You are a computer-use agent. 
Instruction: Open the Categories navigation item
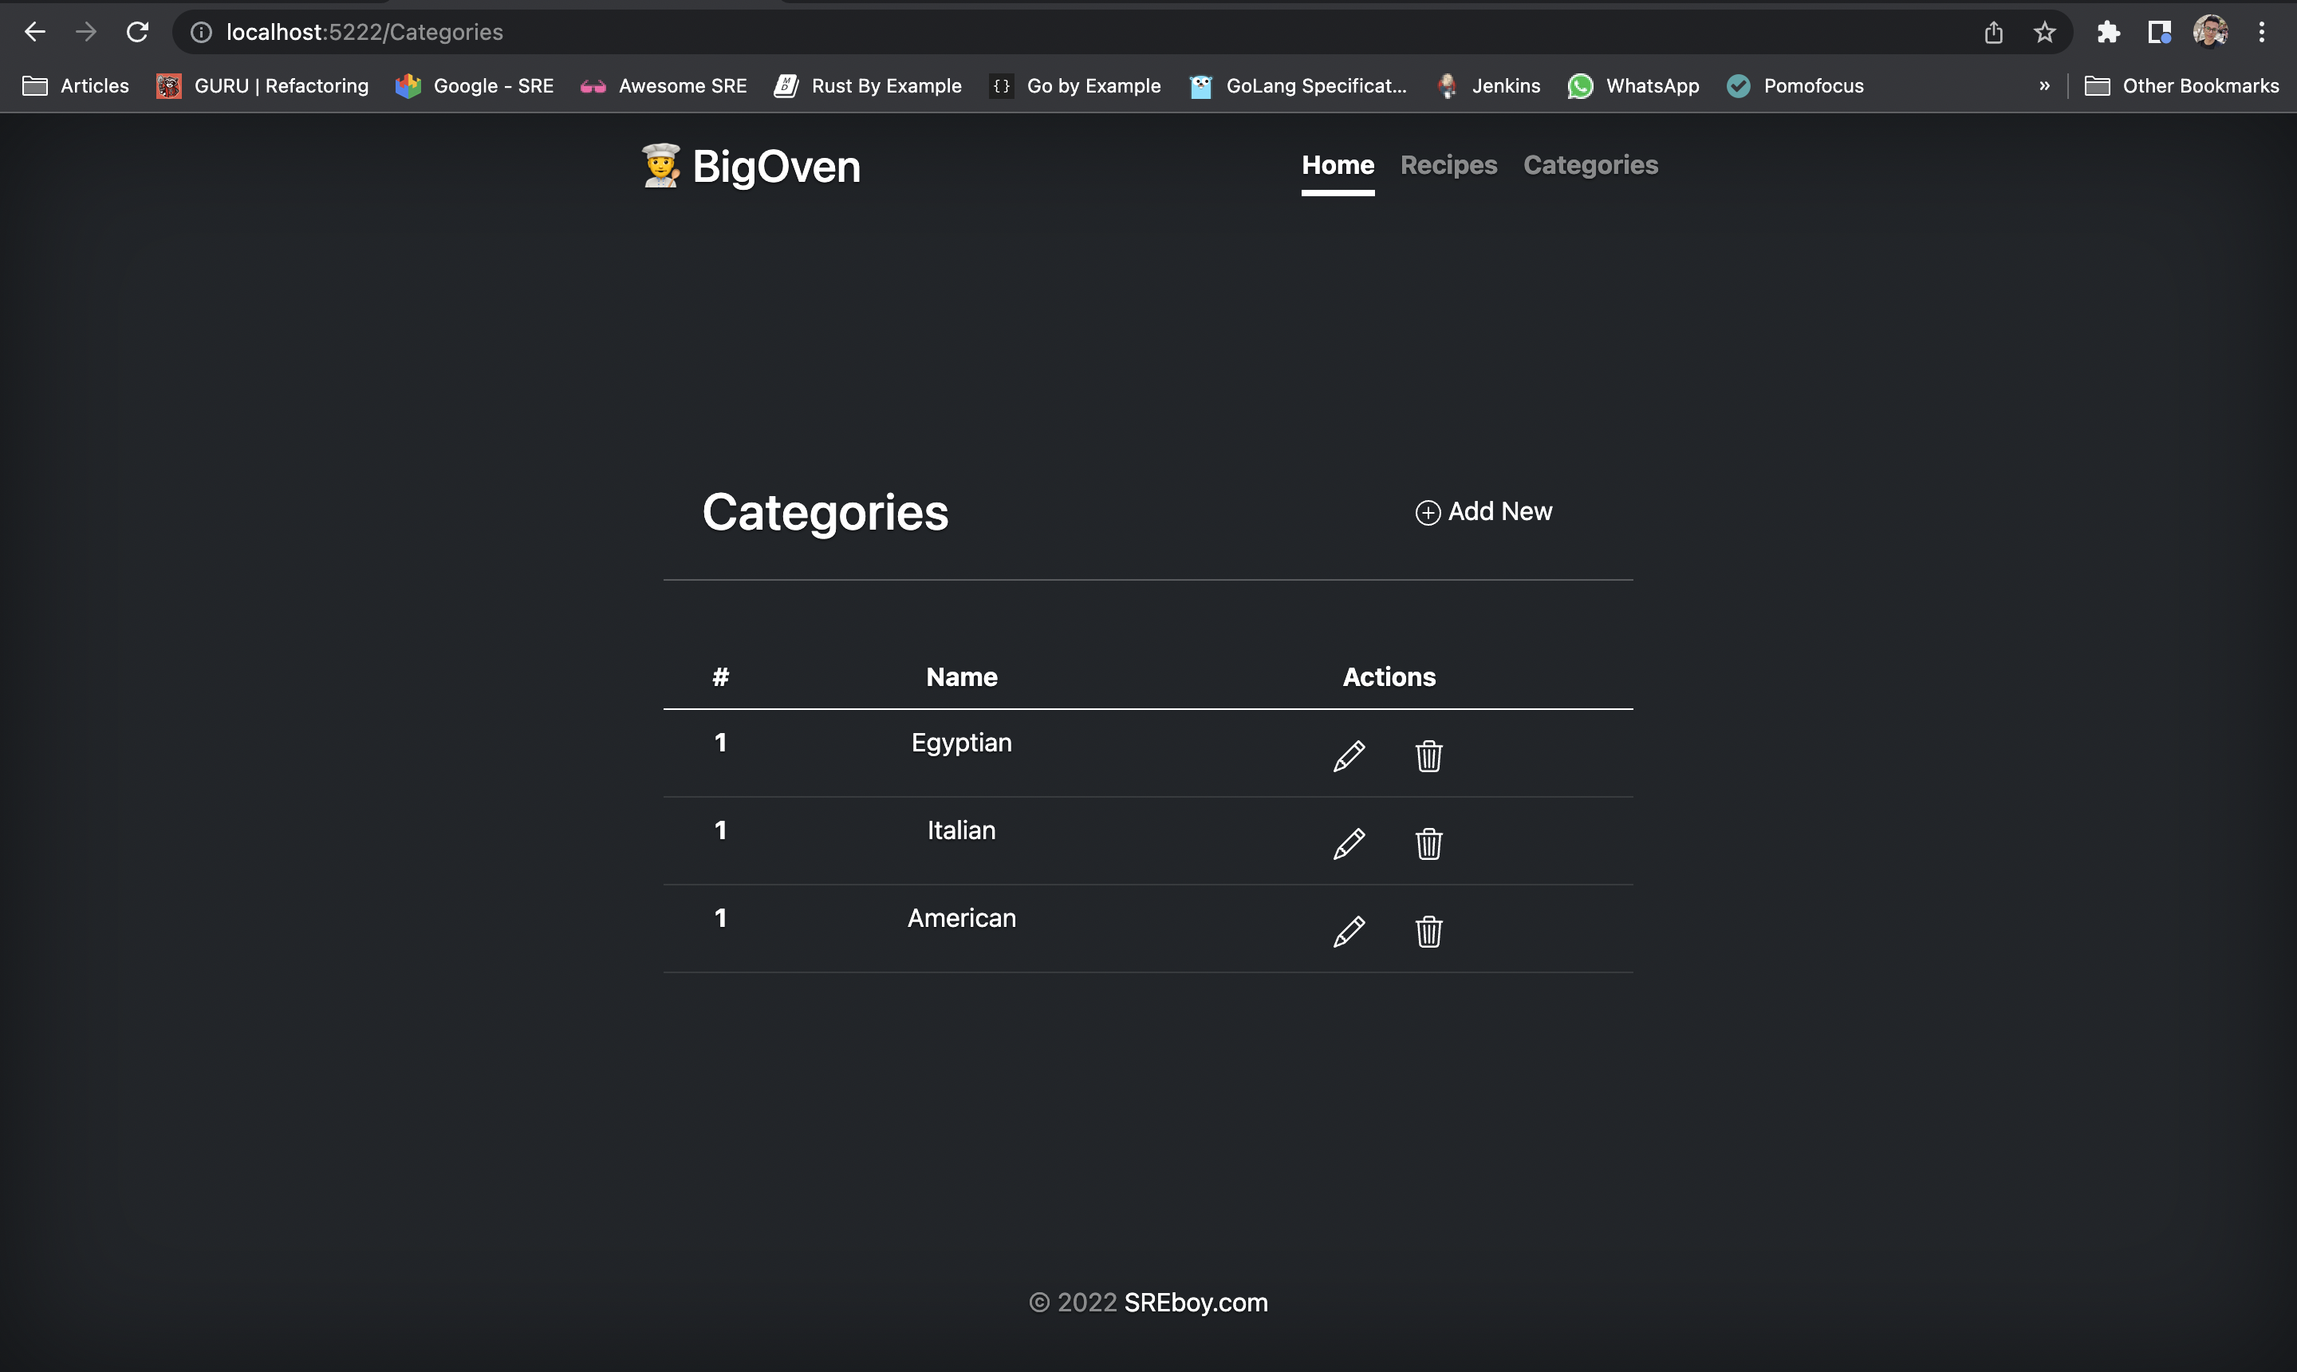1590,165
